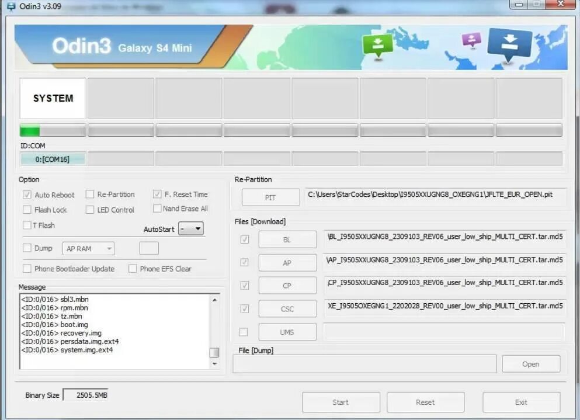Image resolution: width=580 pixels, height=420 pixels.
Task: Click the Open button for File Dump
Action: click(531, 364)
